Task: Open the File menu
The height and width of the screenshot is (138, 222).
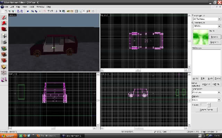Action: 6,7
